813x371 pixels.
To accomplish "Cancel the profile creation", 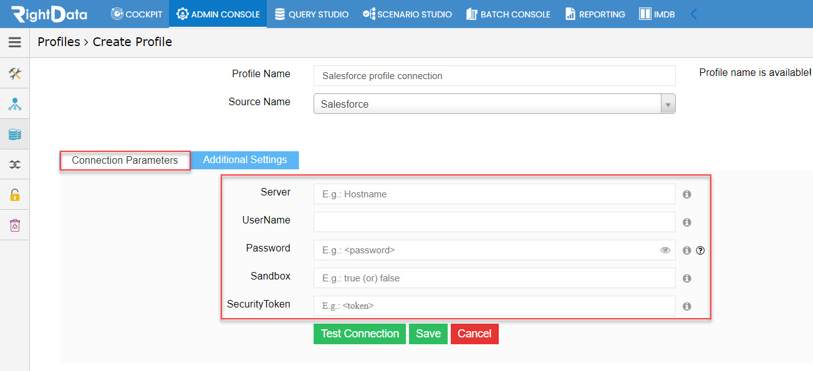I will point(474,334).
